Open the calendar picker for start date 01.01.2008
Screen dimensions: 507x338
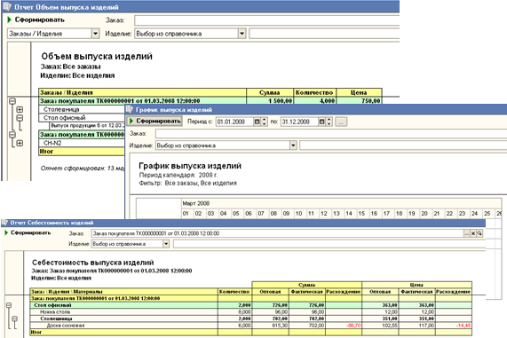(257, 122)
